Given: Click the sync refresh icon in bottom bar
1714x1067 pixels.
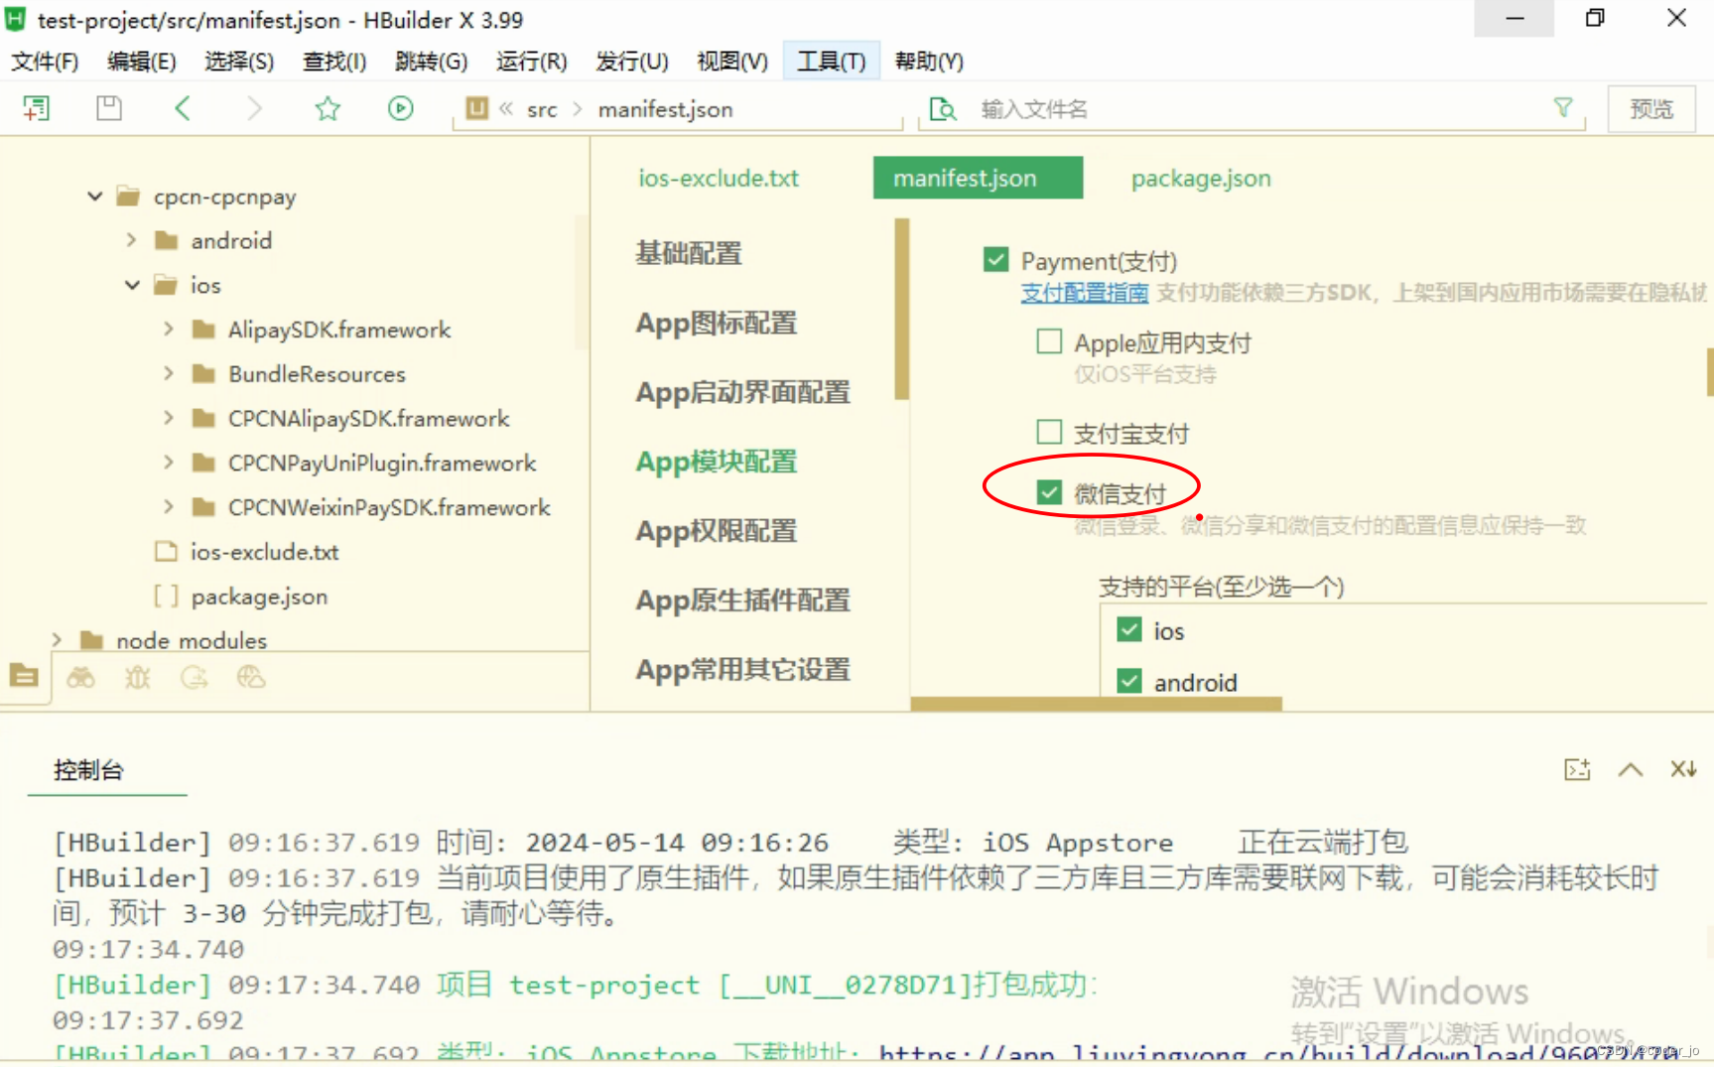Looking at the screenshot, I should pos(194,677).
